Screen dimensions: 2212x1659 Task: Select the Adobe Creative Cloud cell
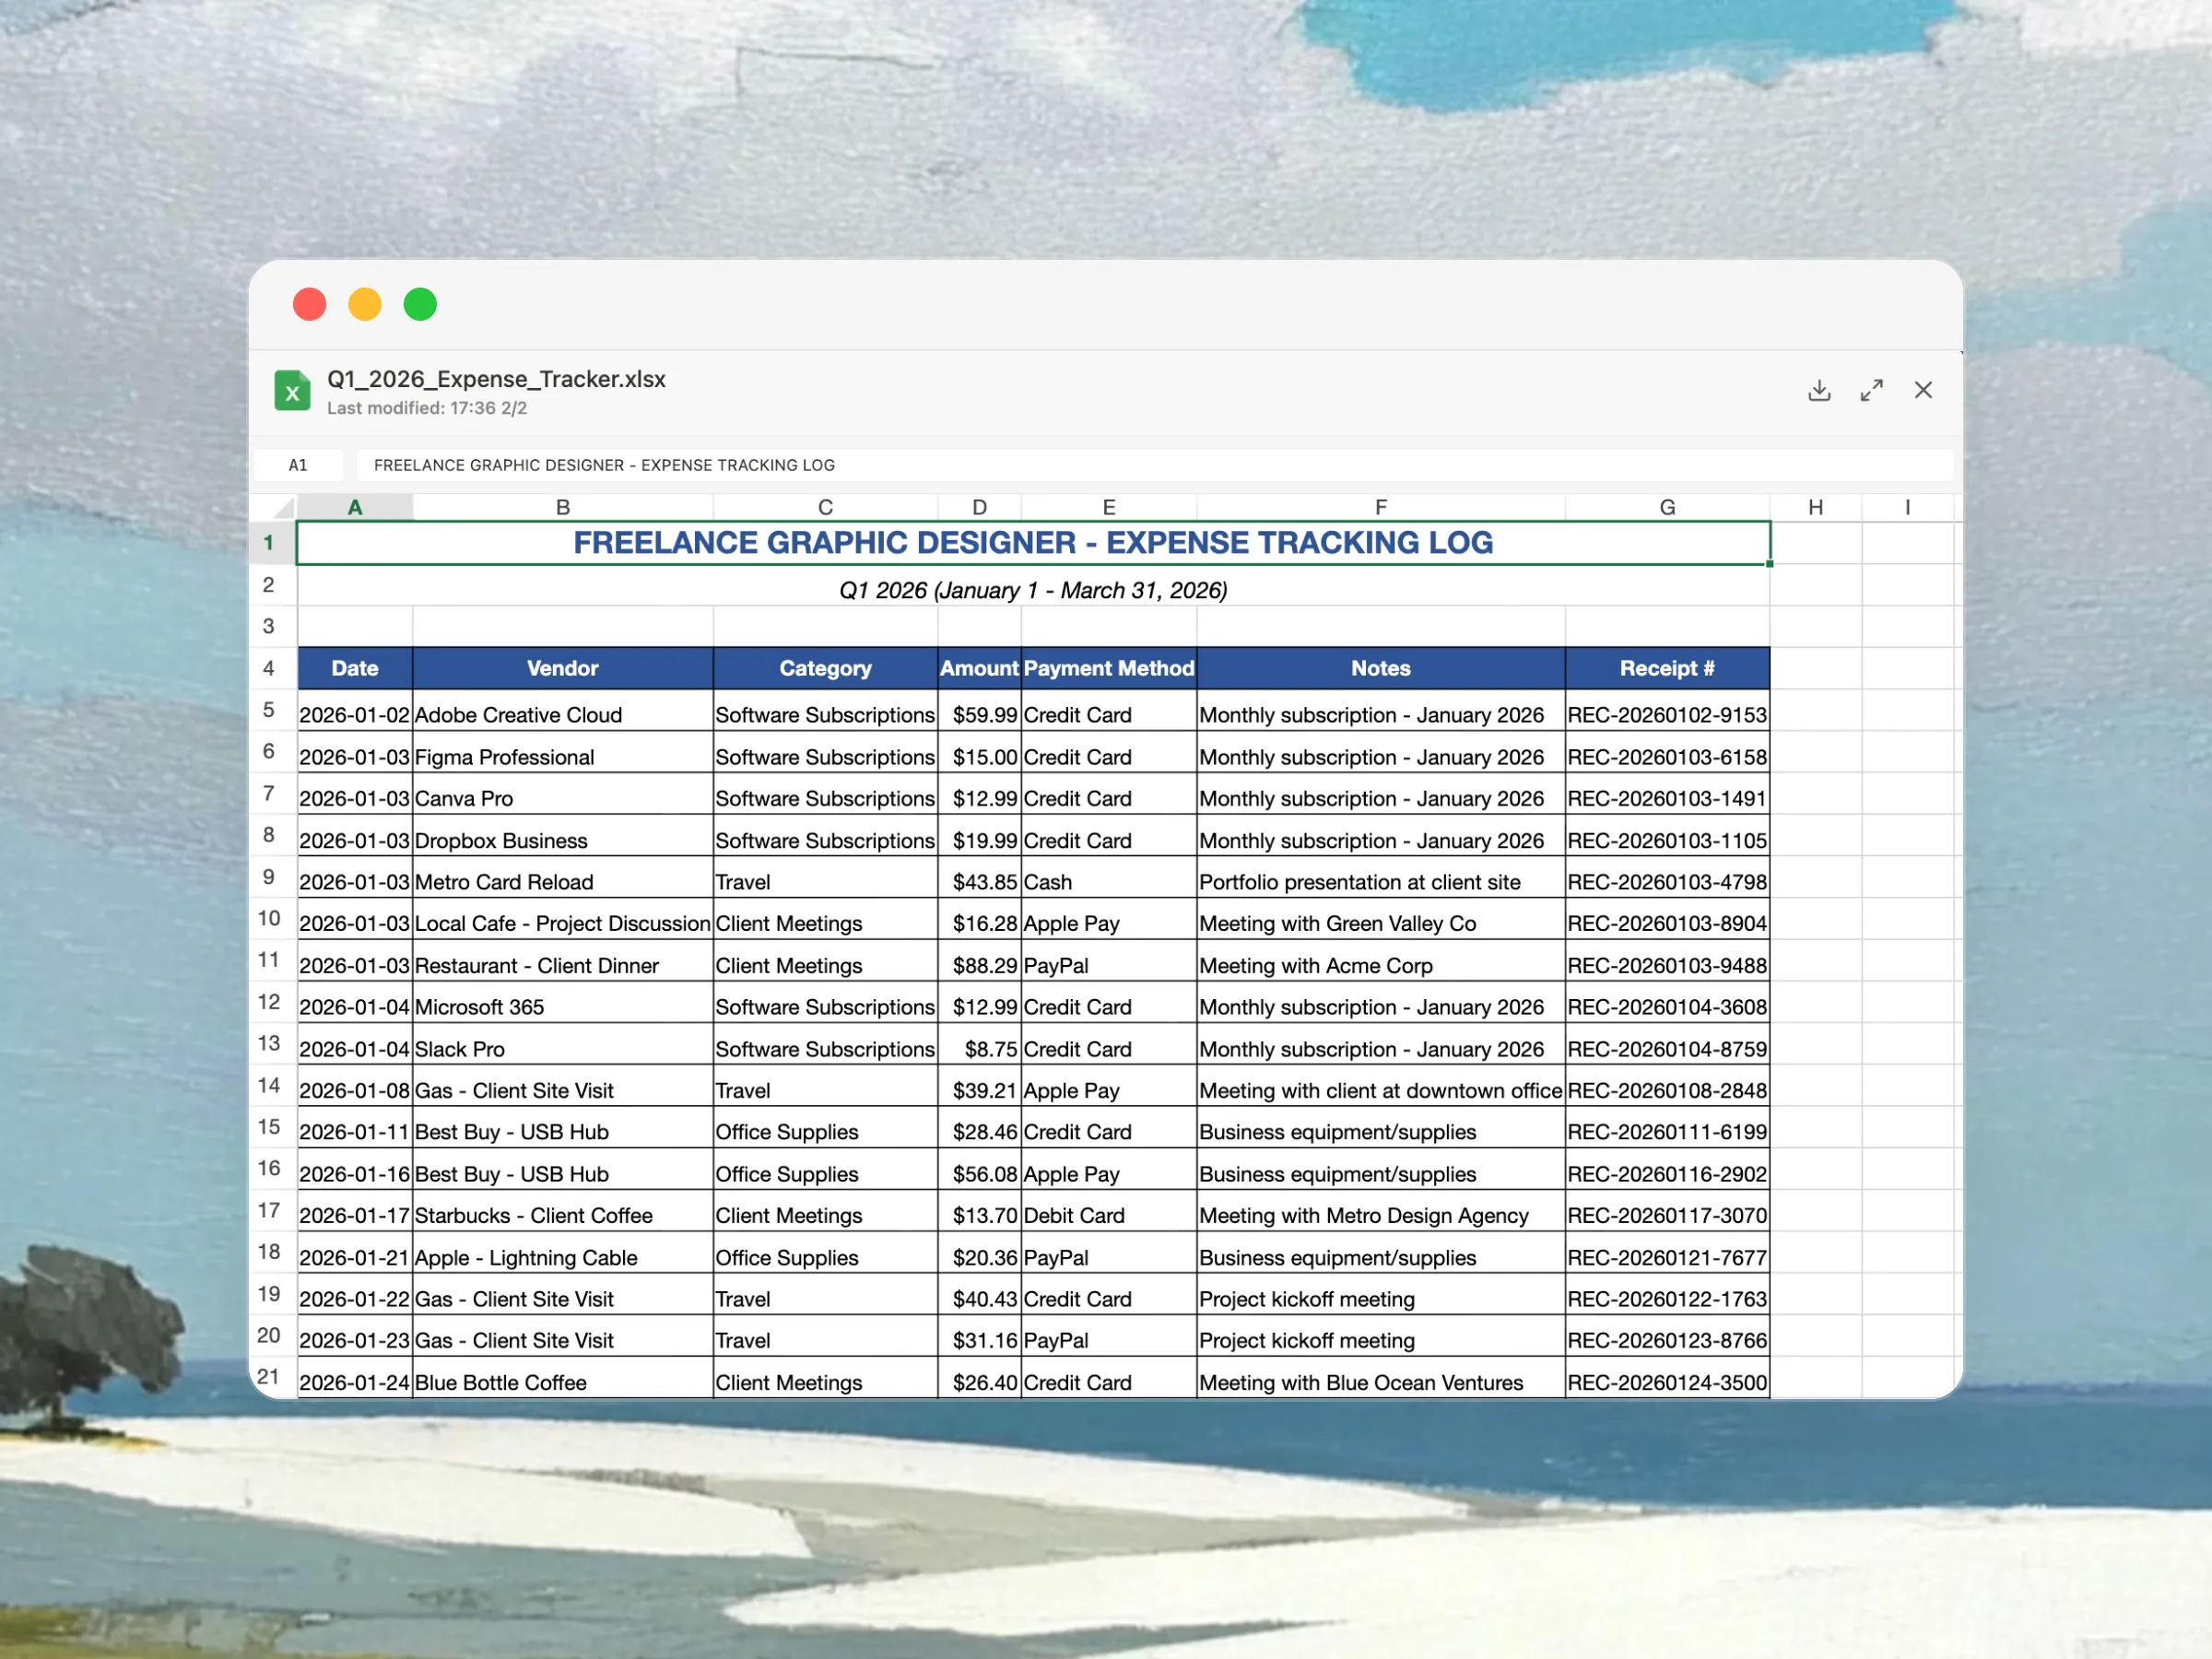click(x=562, y=715)
